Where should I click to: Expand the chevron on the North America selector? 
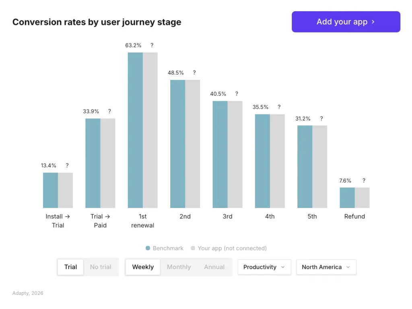click(x=348, y=267)
